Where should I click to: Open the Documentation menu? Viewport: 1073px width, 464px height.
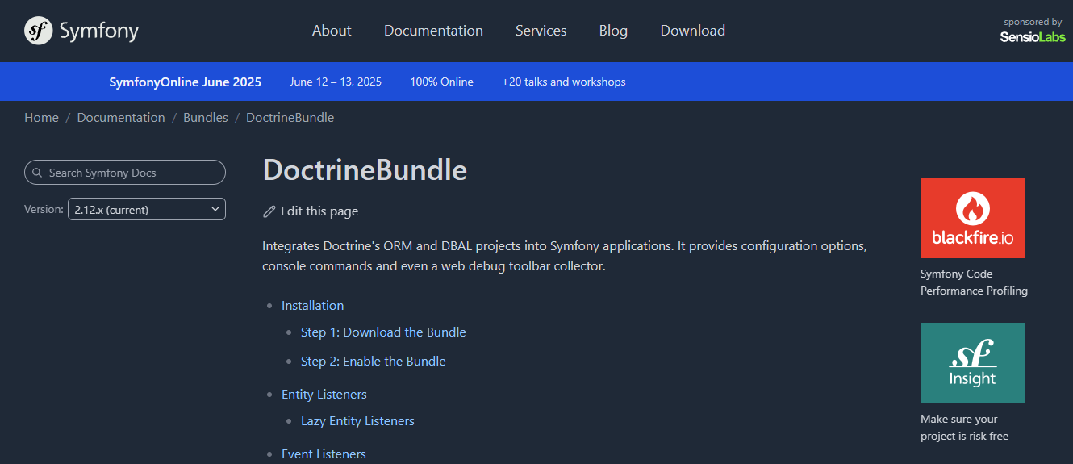pos(433,31)
